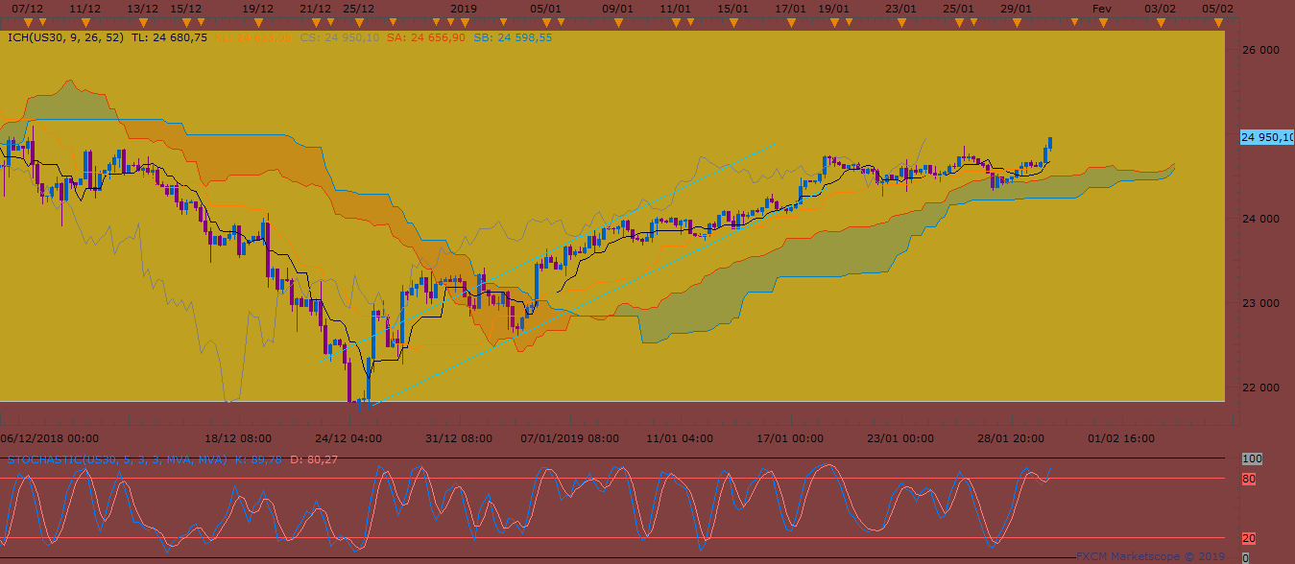This screenshot has height=564, width=1295.
Task: Select the orange KL indicator value
Action: (253, 37)
